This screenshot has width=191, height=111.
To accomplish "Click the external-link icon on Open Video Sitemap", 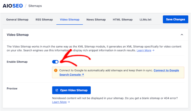I will tap(57, 90).
